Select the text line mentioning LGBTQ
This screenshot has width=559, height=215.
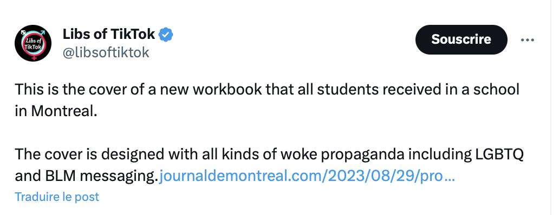[x=269, y=154]
